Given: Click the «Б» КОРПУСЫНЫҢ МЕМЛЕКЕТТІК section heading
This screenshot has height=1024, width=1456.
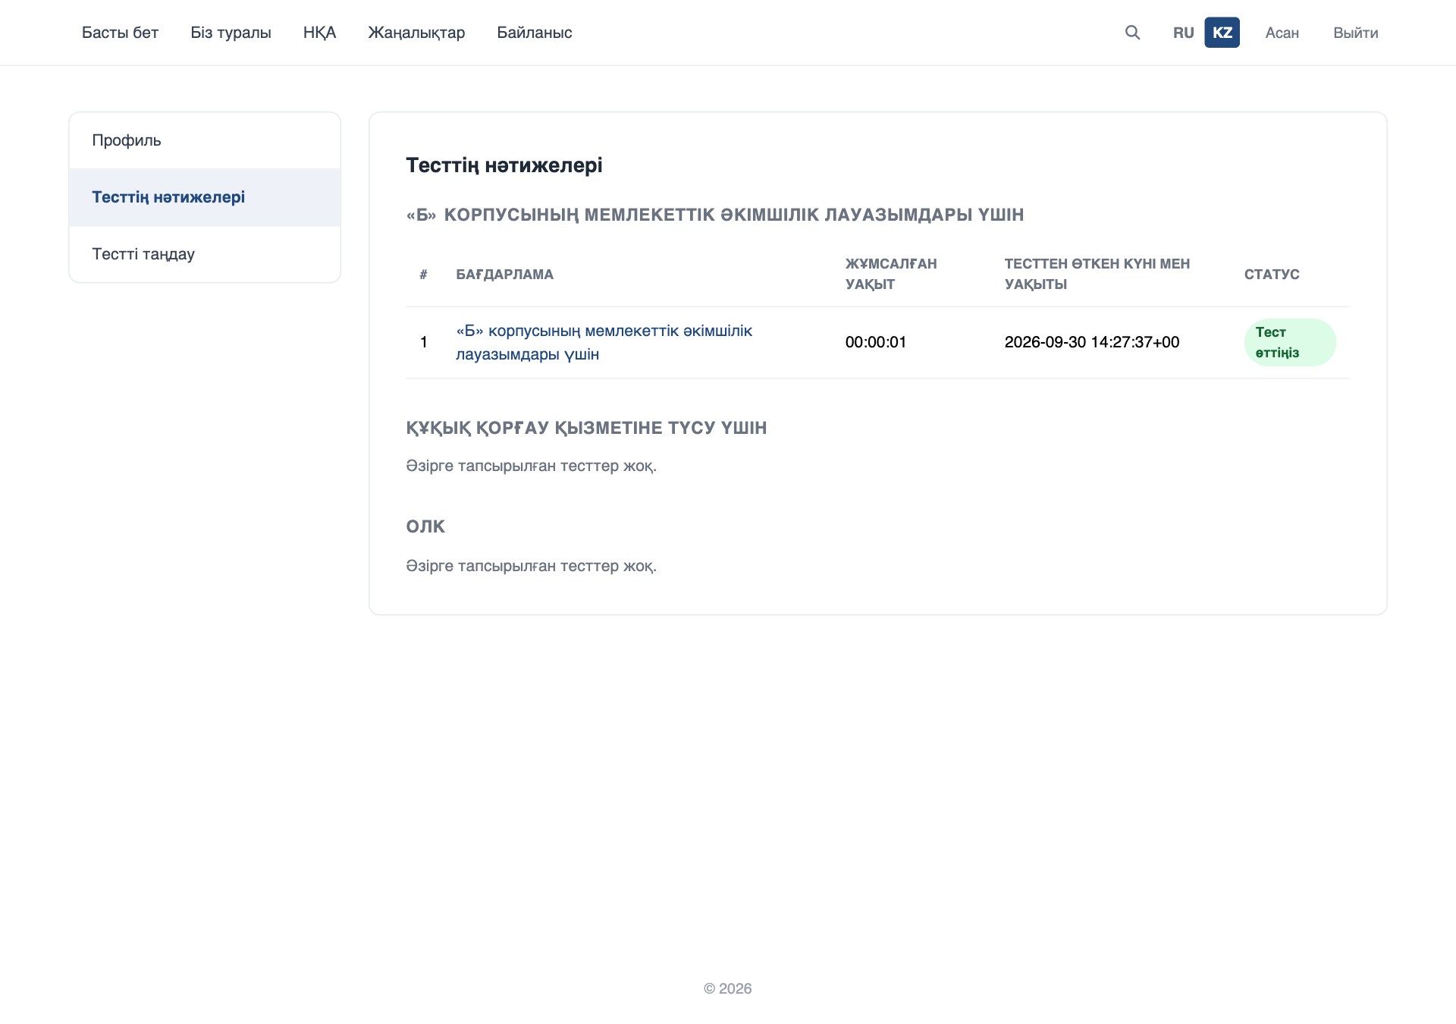Looking at the screenshot, I should click(715, 215).
